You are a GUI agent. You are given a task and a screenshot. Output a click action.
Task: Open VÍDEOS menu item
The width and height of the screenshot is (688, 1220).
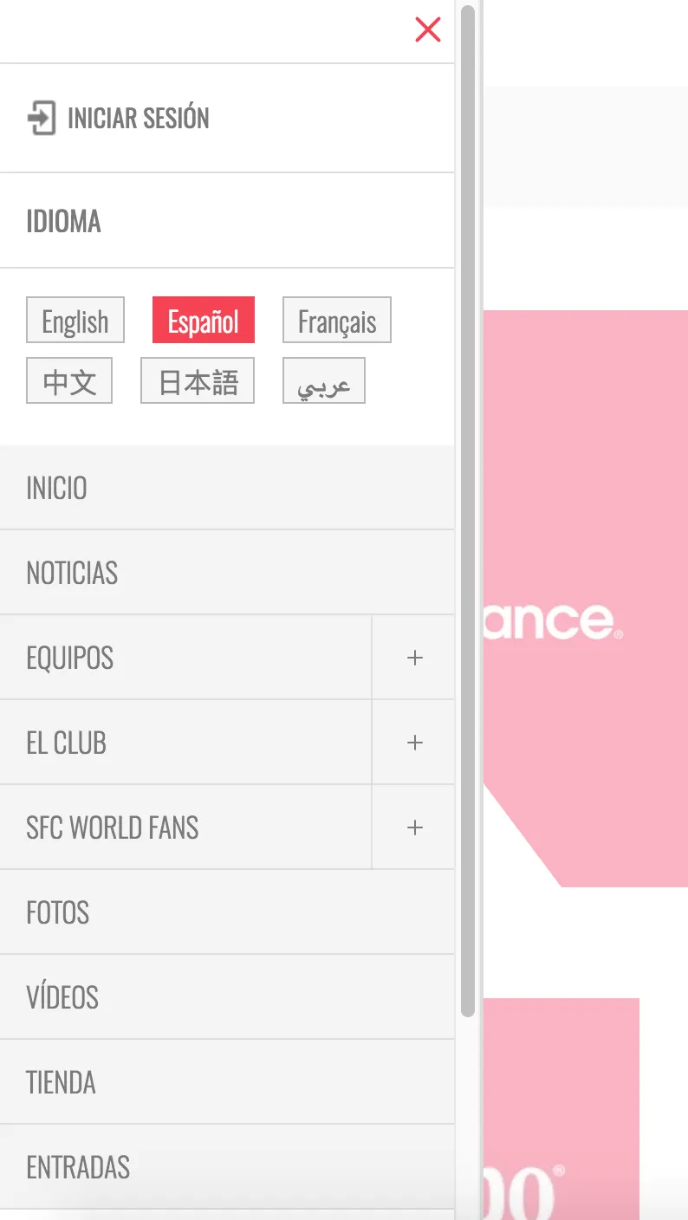click(227, 997)
